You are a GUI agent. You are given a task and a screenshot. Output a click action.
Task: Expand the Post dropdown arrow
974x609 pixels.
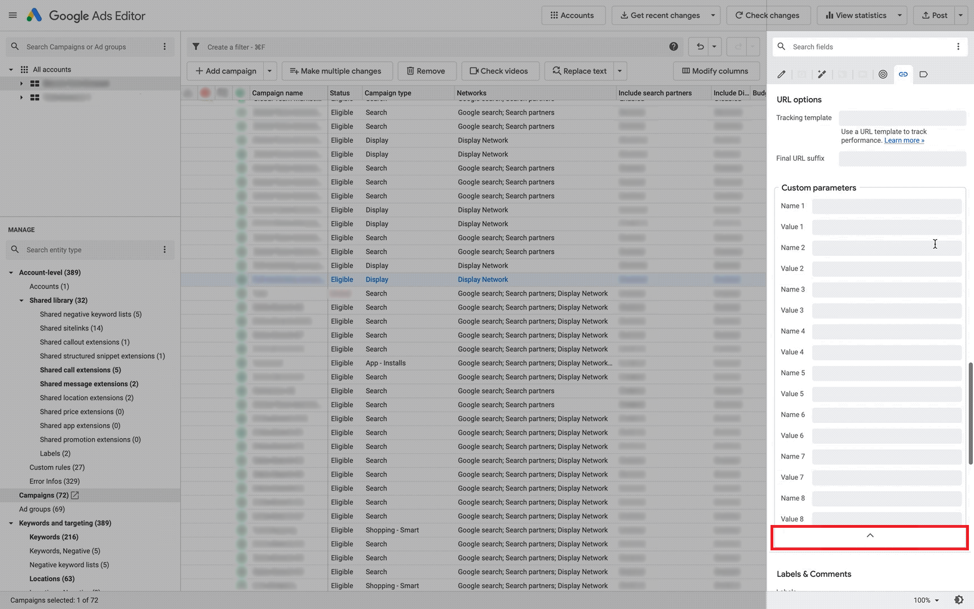(x=961, y=15)
